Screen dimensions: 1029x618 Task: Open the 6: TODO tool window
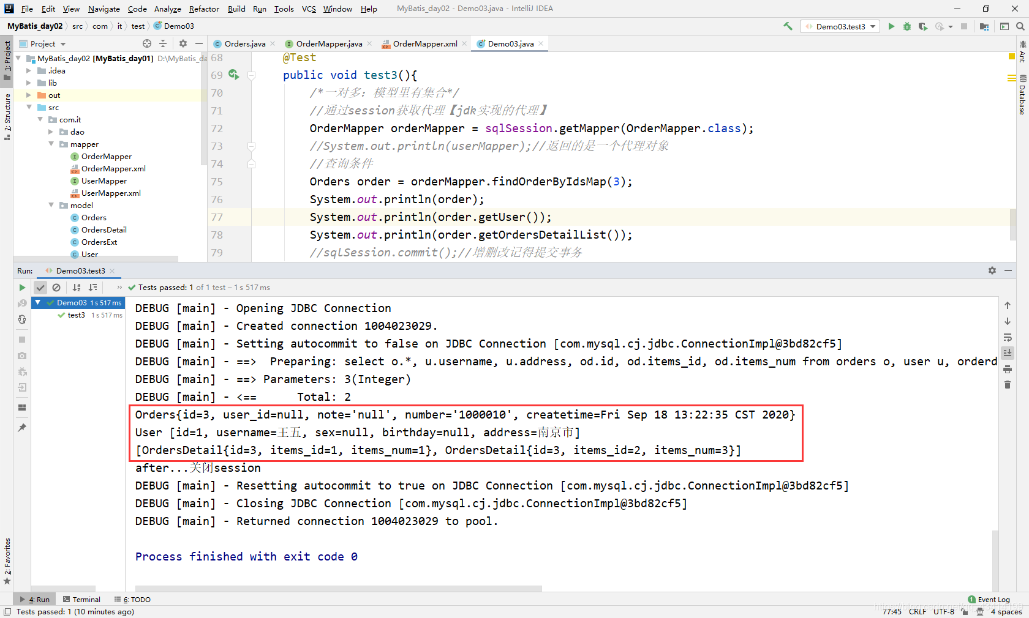(x=132, y=600)
